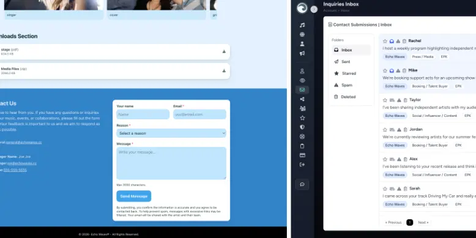The image size is (476, 238).
Task: Click the Echo Waves swirl logo
Action: point(302,8)
